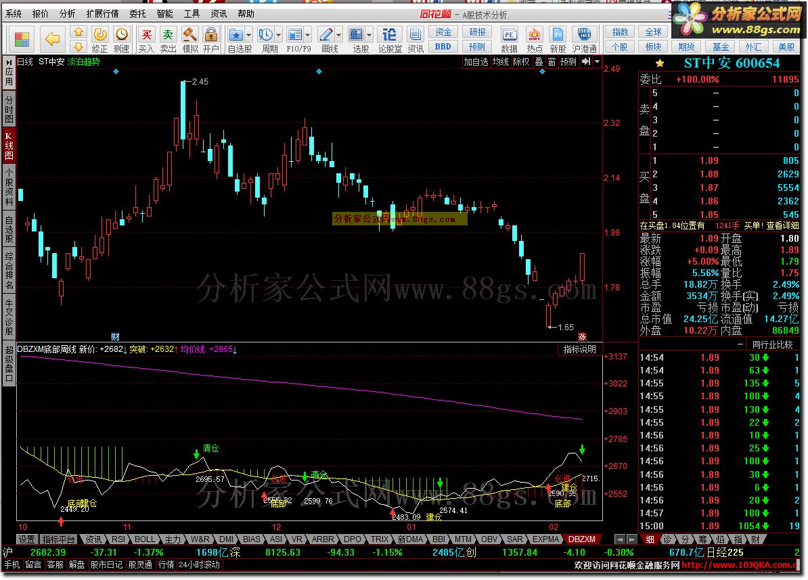The height and width of the screenshot is (580, 808).
Task: Click 查看详细 to view order details
Action: coord(782,226)
